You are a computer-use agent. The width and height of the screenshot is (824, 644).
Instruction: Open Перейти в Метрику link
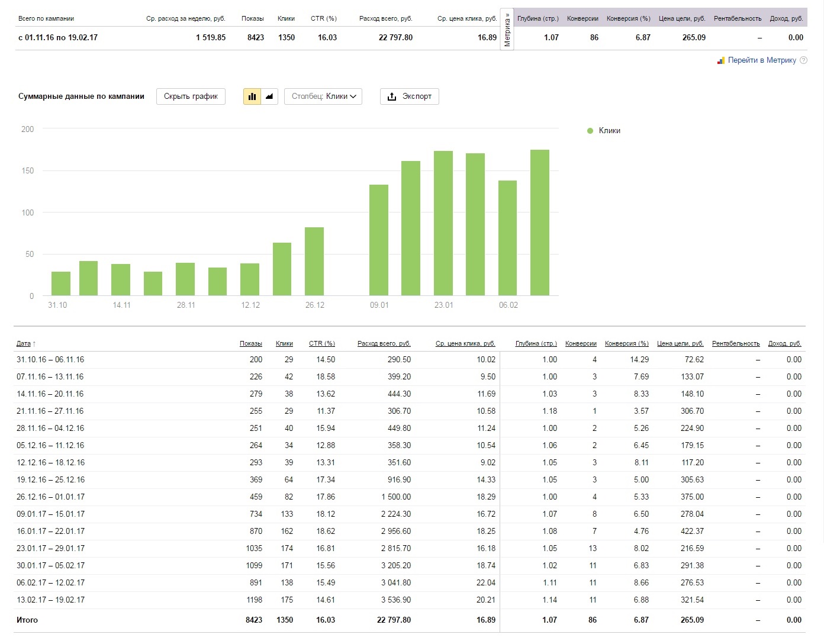click(762, 60)
